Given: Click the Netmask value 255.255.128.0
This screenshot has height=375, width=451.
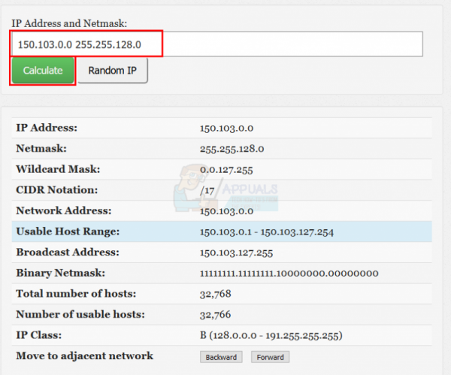Looking at the screenshot, I should (x=232, y=149).
